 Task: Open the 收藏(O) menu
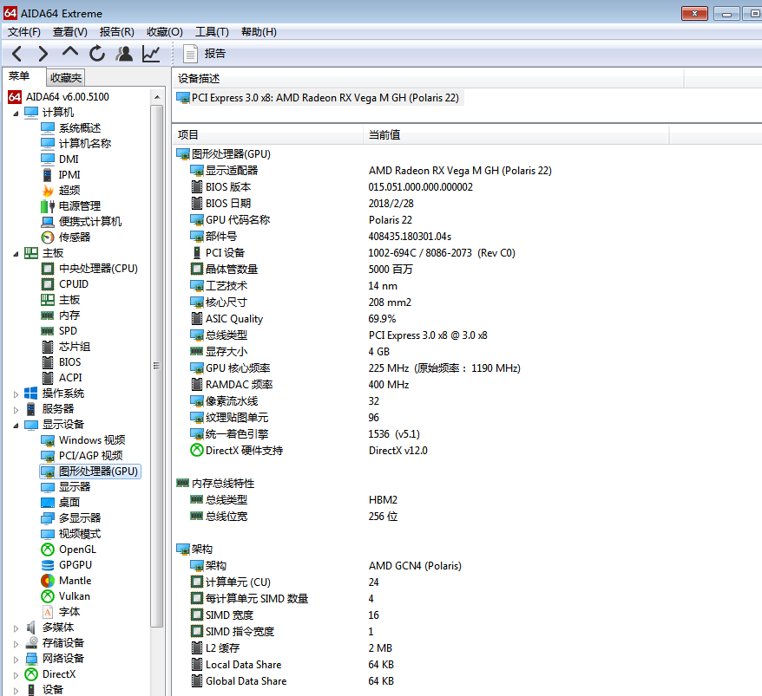(165, 32)
